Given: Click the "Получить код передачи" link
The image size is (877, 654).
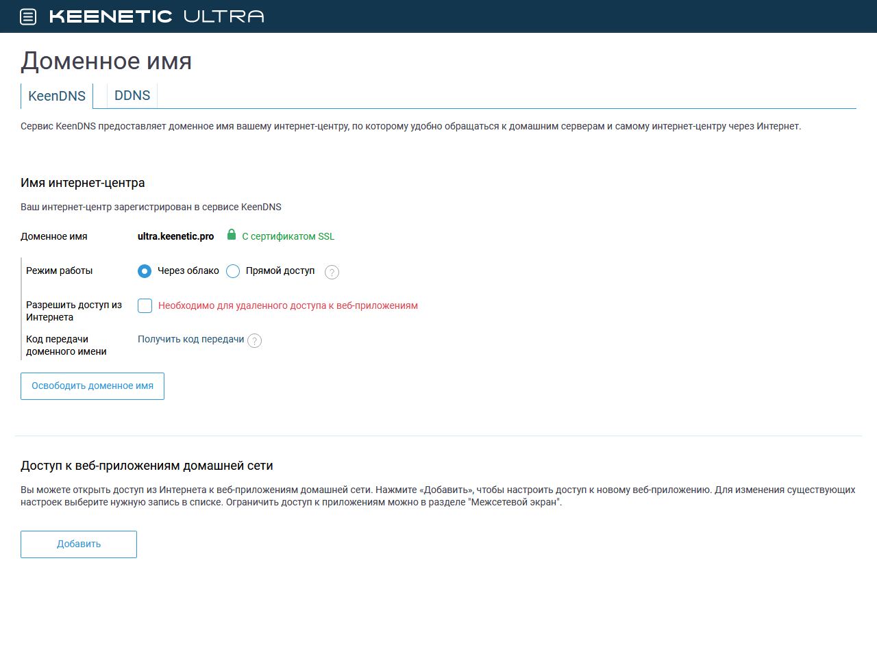Looking at the screenshot, I should [191, 339].
